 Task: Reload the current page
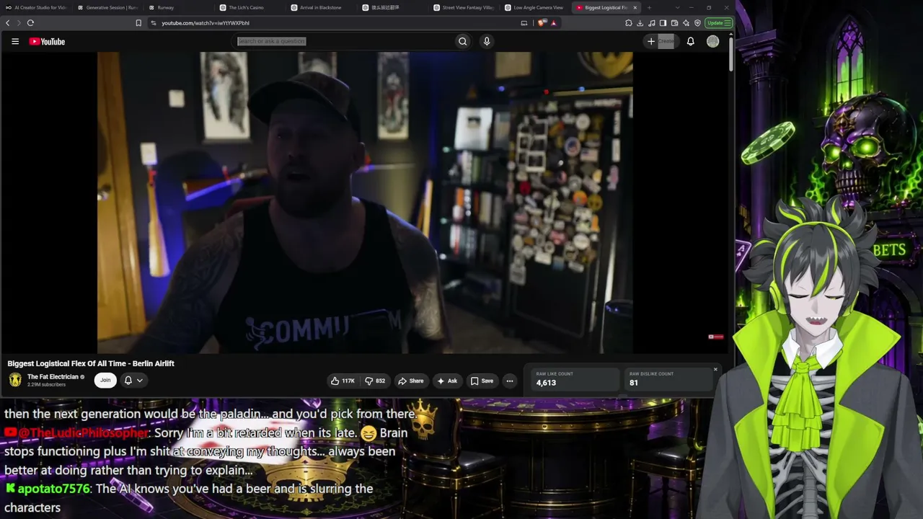(30, 22)
